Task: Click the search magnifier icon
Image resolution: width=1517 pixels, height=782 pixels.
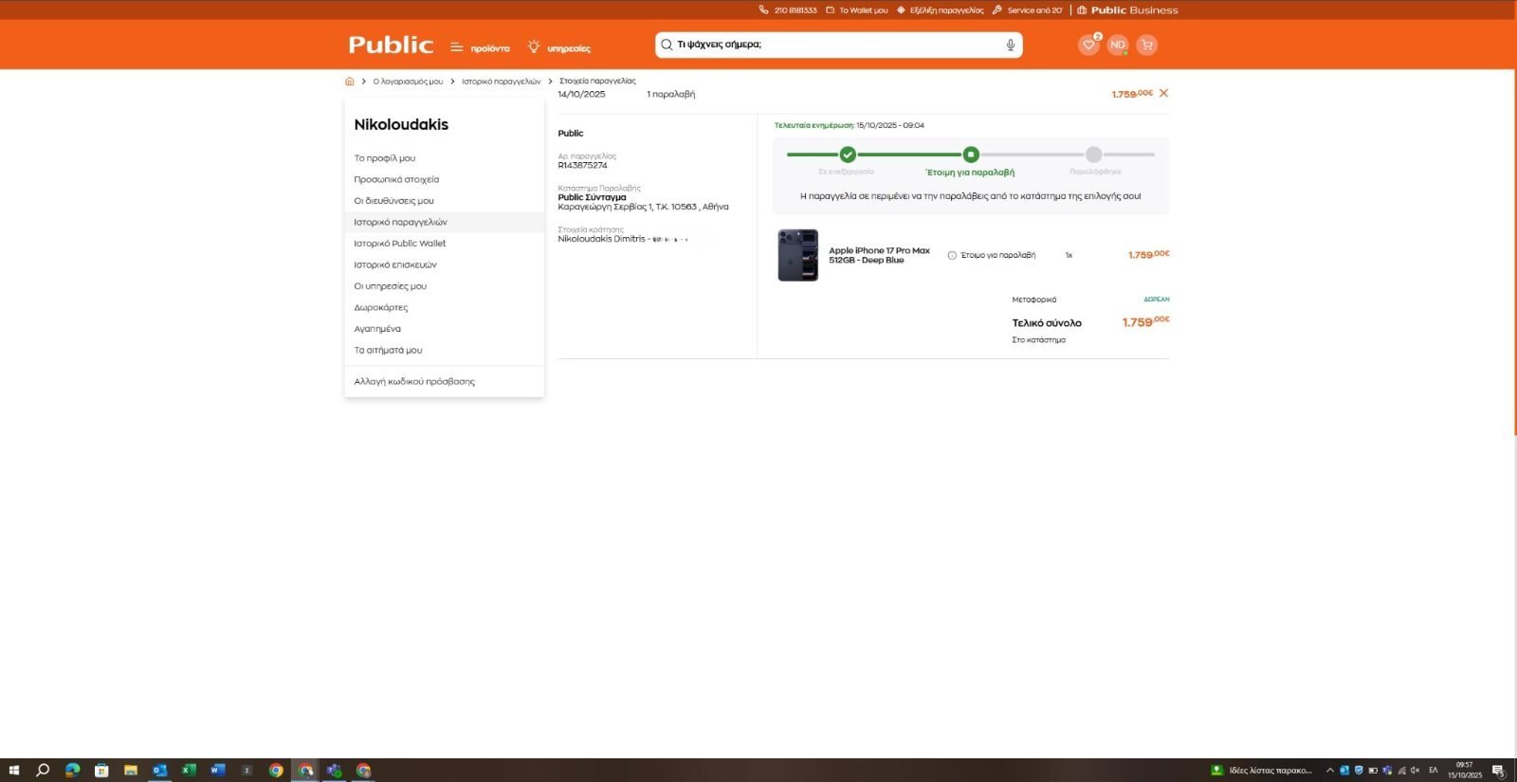Action: click(x=667, y=45)
